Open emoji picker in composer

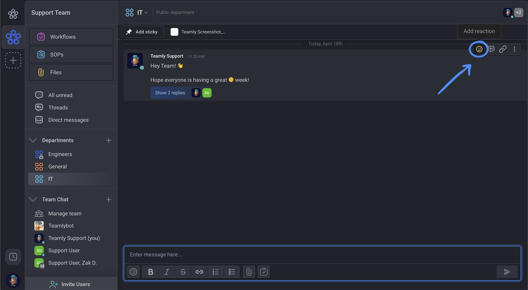(133, 272)
